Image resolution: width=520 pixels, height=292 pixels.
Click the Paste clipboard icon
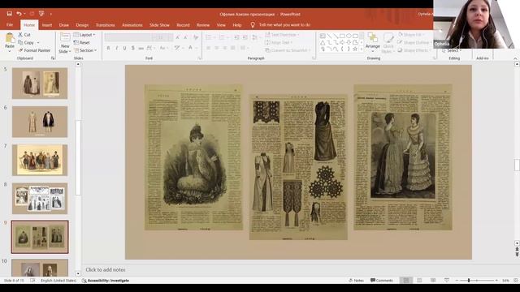coord(10,38)
